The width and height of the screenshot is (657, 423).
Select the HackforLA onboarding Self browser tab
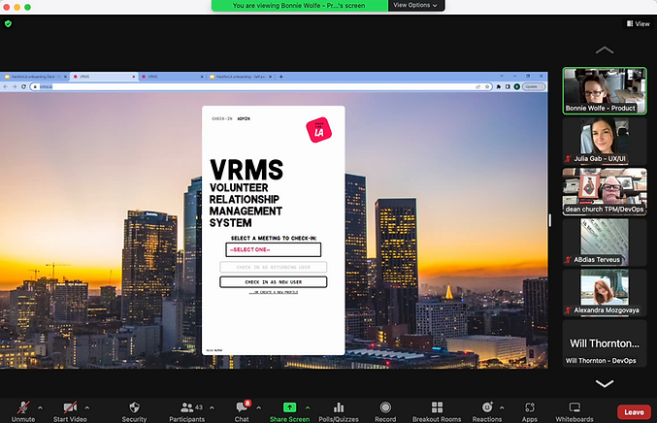pos(241,77)
